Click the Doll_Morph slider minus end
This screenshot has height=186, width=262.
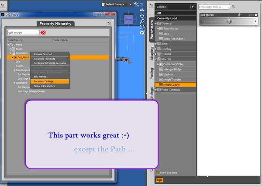201,21
